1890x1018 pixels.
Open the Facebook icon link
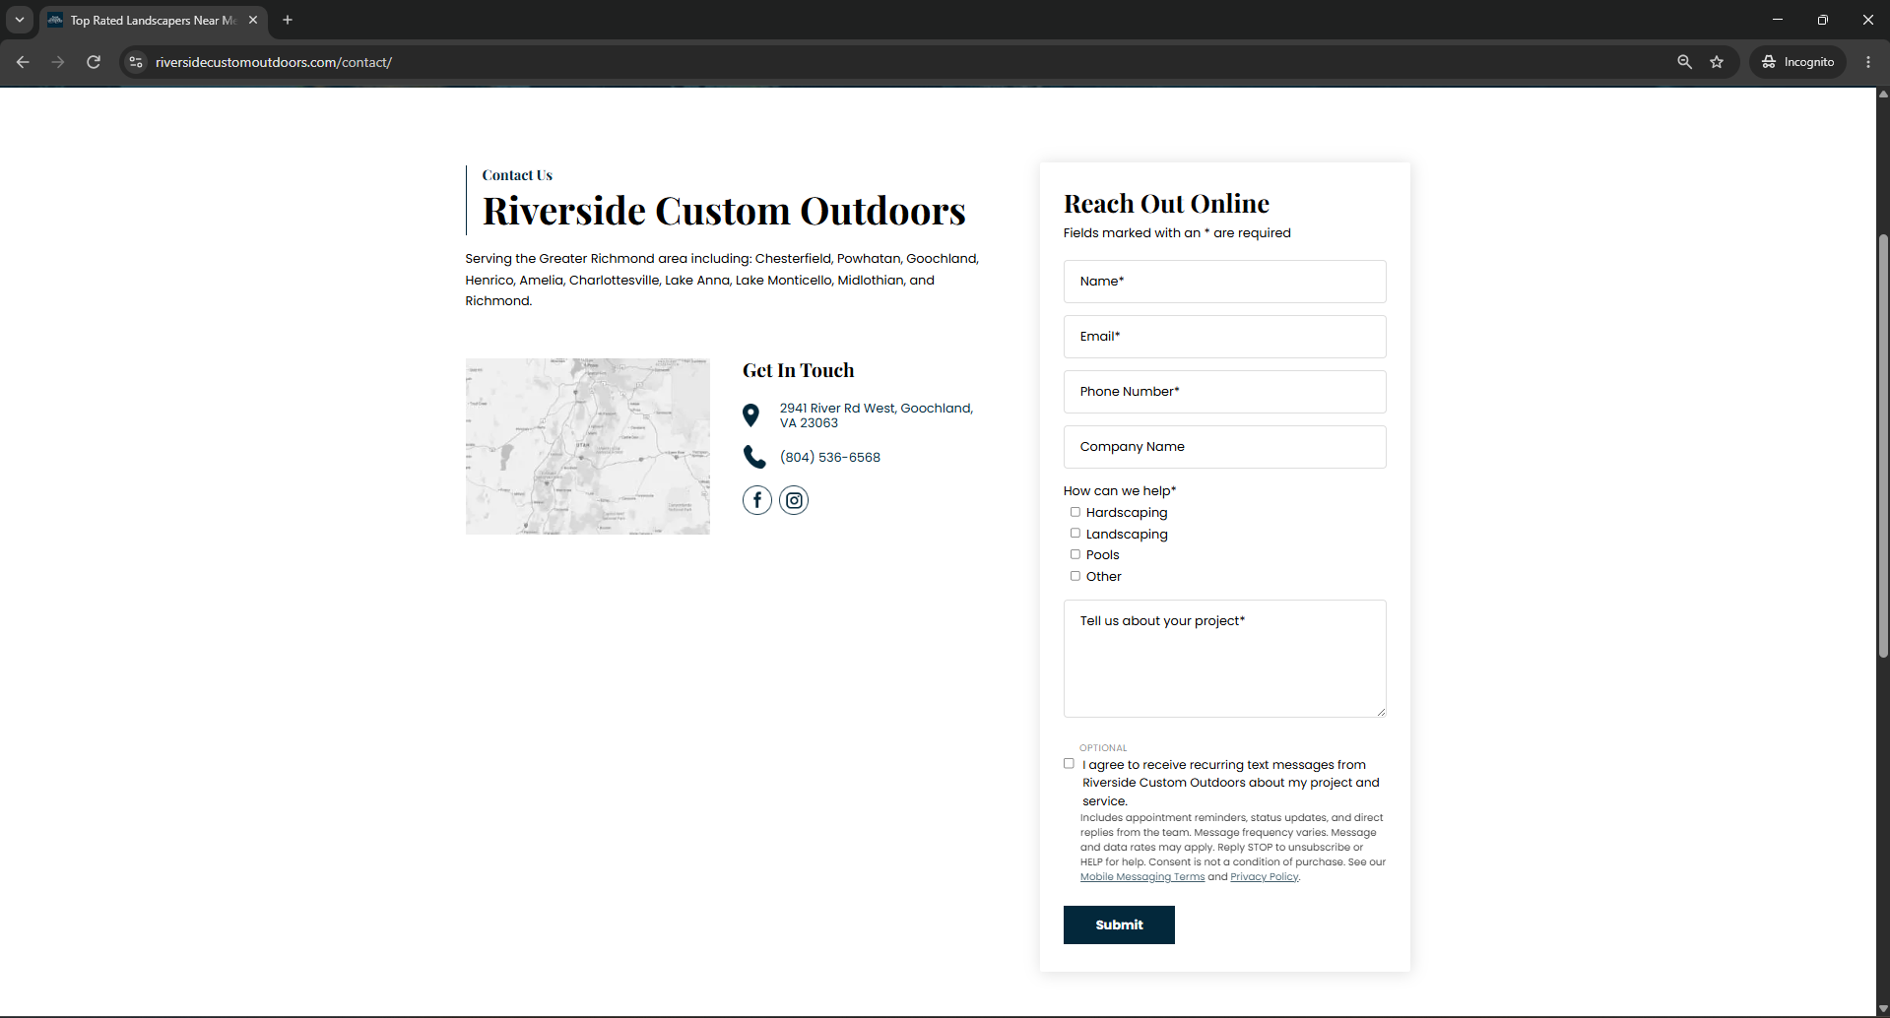click(x=756, y=500)
